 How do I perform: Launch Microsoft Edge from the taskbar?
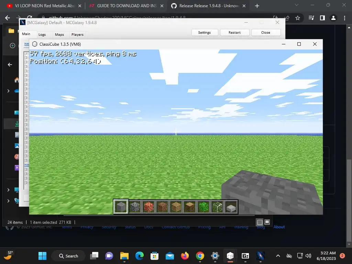pyautogui.click(x=140, y=256)
